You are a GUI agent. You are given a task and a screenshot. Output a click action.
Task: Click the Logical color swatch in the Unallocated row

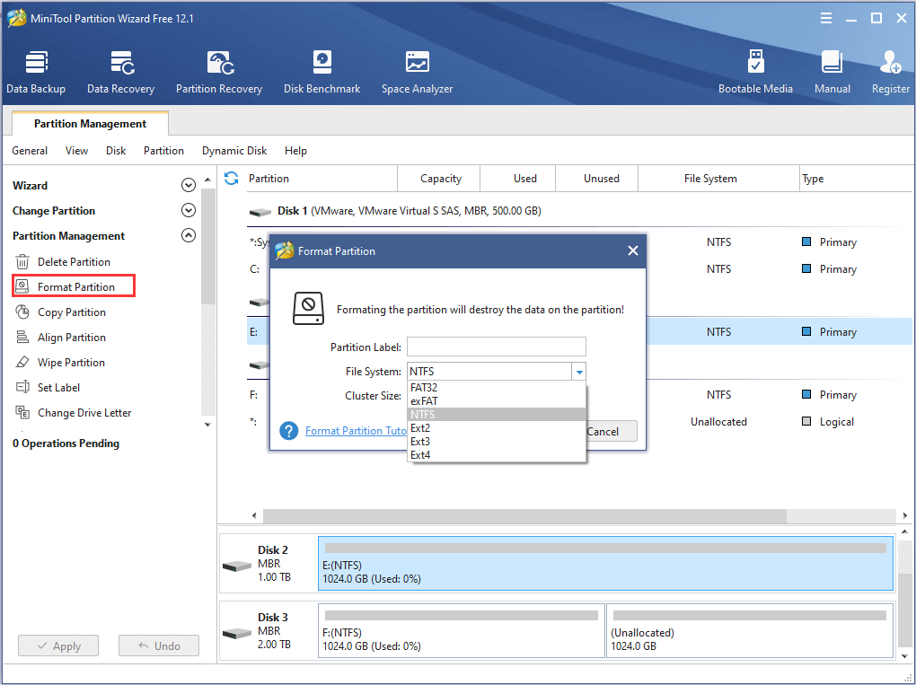tap(806, 421)
